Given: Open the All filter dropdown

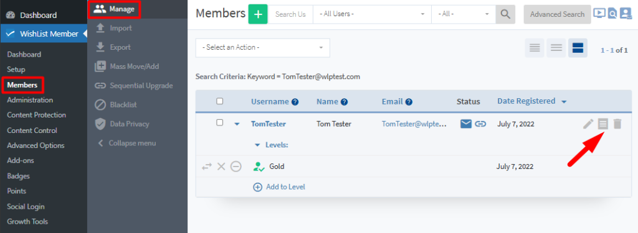Looking at the screenshot, I should 464,14.
